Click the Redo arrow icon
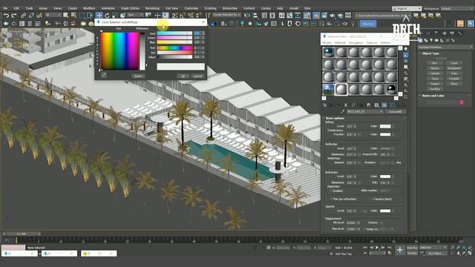Screen dimensions: 475x267 [14, 15]
